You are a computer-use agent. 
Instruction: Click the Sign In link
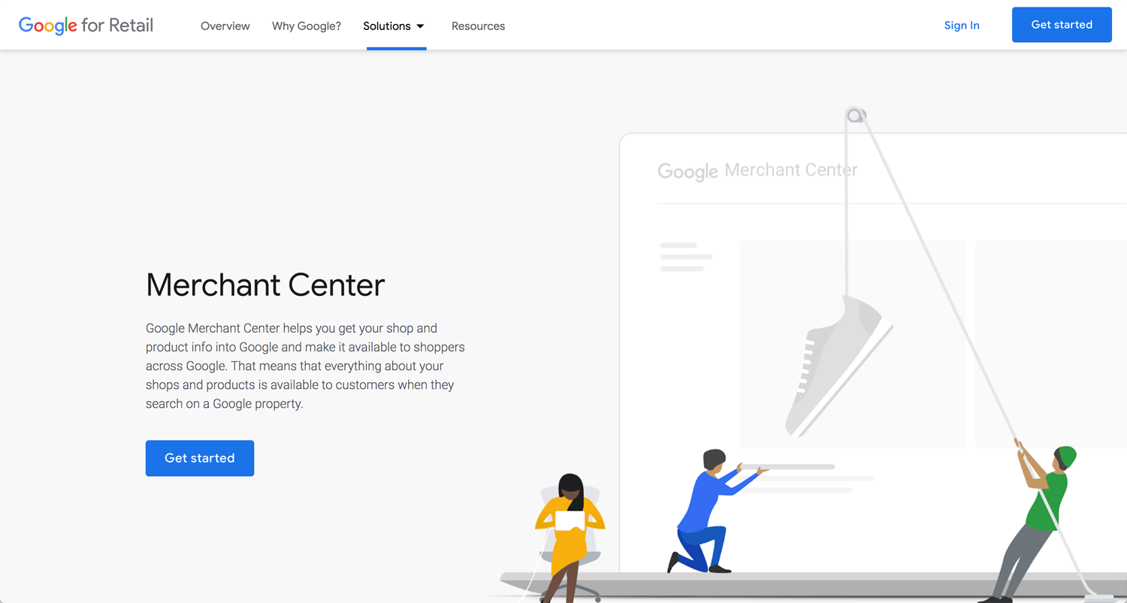click(x=962, y=26)
